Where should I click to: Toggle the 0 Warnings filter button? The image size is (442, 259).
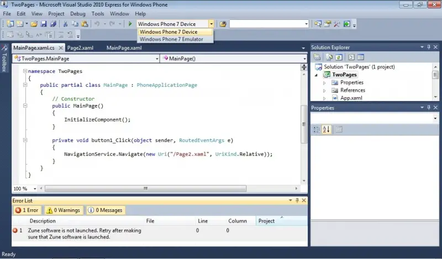(x=64, y=210)
